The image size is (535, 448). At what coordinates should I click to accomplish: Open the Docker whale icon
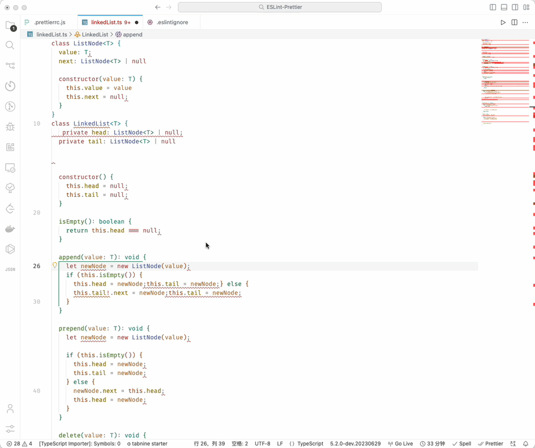coord(10,229)
